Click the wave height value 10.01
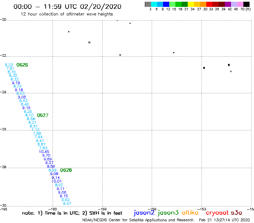254x223 pixels. [57, 181]
